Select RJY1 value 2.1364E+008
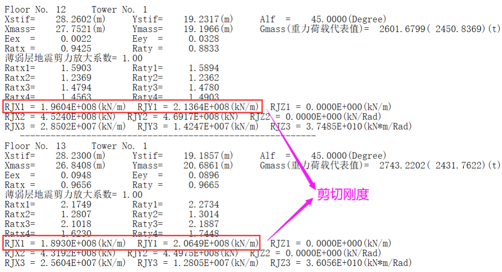 [201, 107]
